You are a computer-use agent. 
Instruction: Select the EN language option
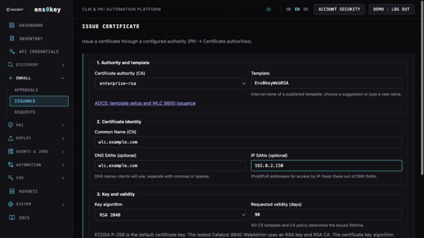click(x=297, y=9)
